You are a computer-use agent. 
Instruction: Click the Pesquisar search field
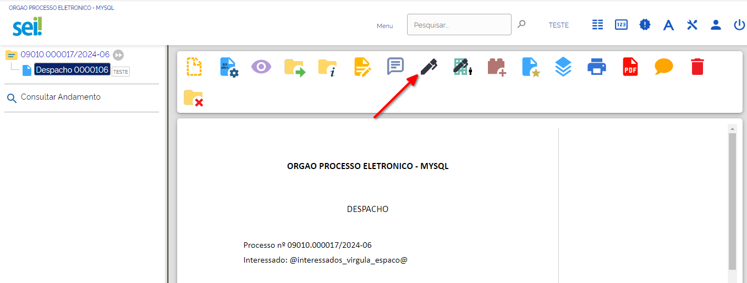click(x=459, y=25)
